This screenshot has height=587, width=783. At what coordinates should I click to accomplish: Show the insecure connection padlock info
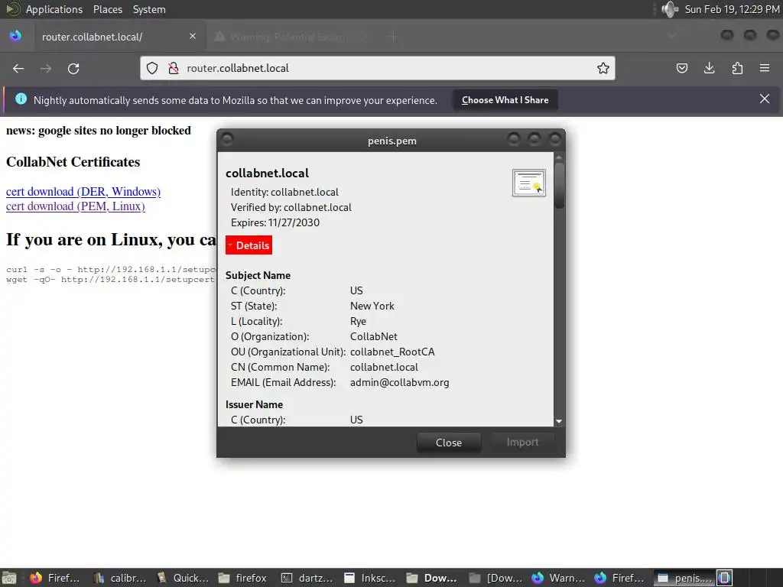coord(174,68)
